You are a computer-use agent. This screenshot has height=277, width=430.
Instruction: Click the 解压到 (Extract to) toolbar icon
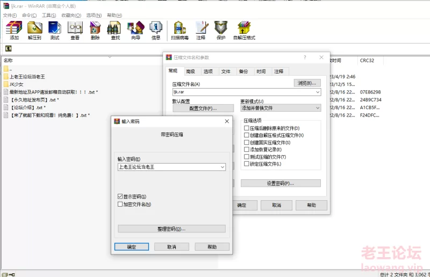point(34,31)
